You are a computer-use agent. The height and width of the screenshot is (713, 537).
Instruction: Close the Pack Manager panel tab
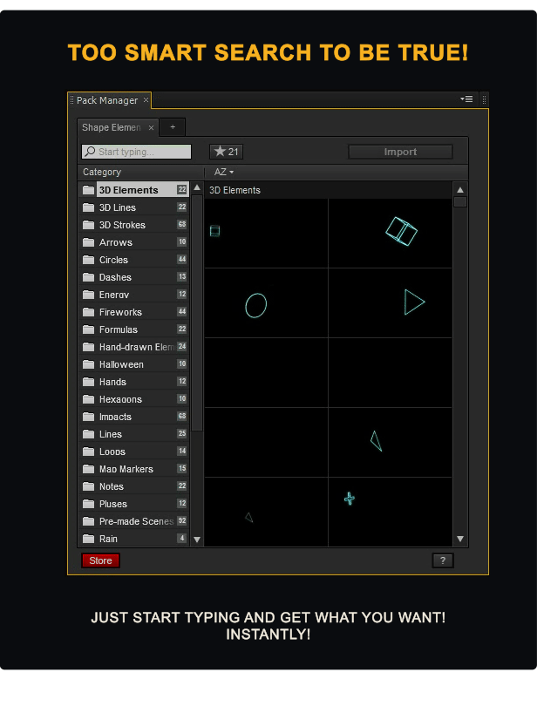146,100
